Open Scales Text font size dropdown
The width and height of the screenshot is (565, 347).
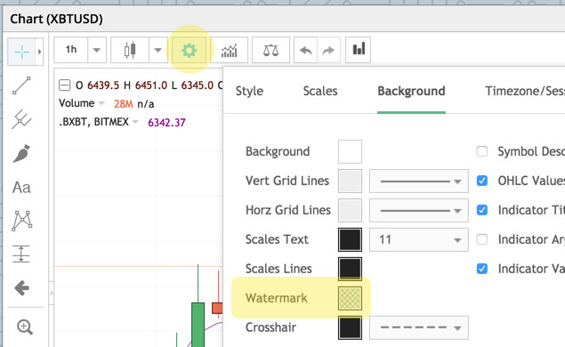[x=419, y=239]
